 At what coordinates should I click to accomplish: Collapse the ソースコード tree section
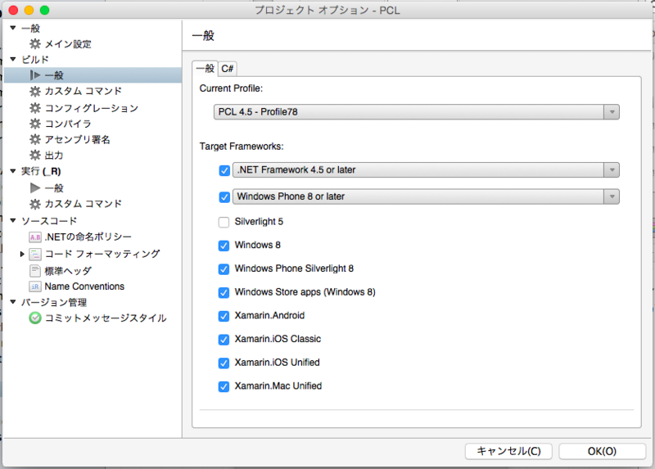(x=13, y=220)
